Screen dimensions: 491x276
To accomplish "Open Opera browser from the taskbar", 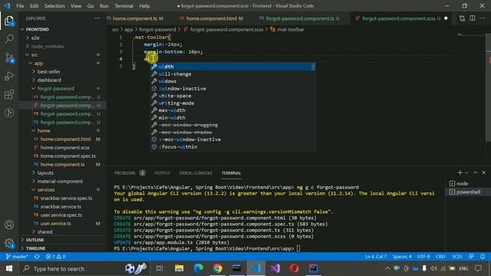I will [294, 268].
